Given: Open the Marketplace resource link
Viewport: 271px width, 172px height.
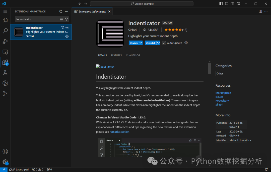Looking at the screenshot, I should pos(223,93).
